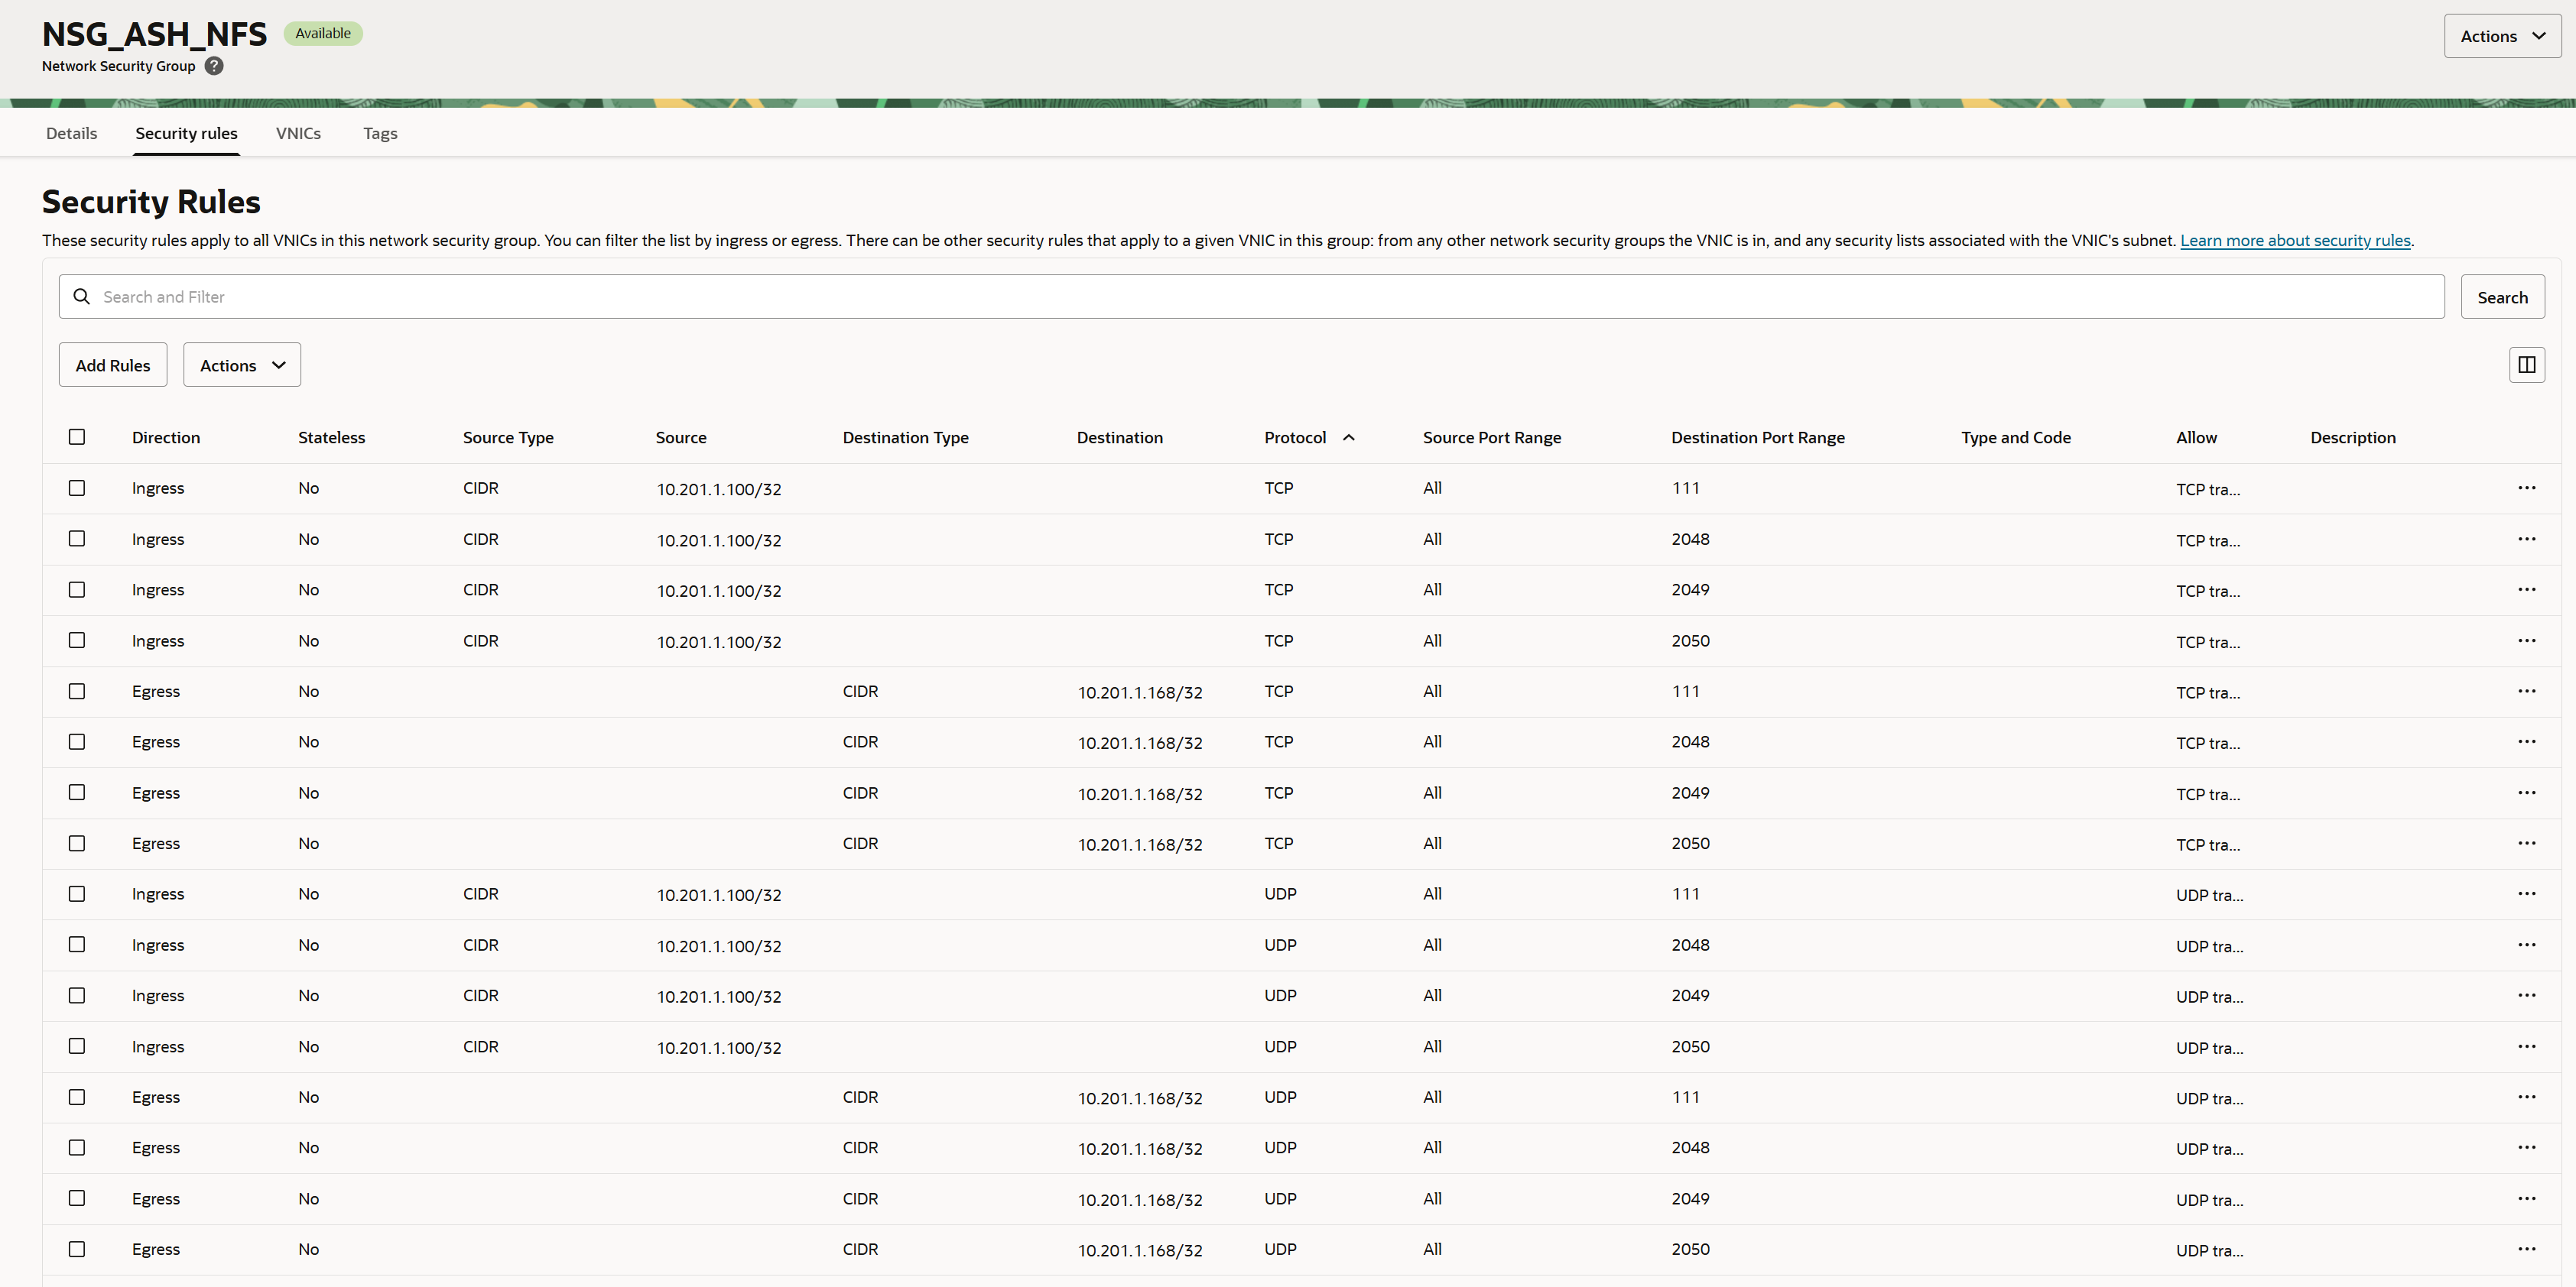Screen dimensions: 2576x1287
Task: Select checkbox for Ingress UDP 2050 rule
Action: 77,1046
